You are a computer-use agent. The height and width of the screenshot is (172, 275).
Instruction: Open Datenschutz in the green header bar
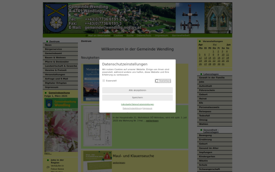pyautogui.click(x=143, y=35)
